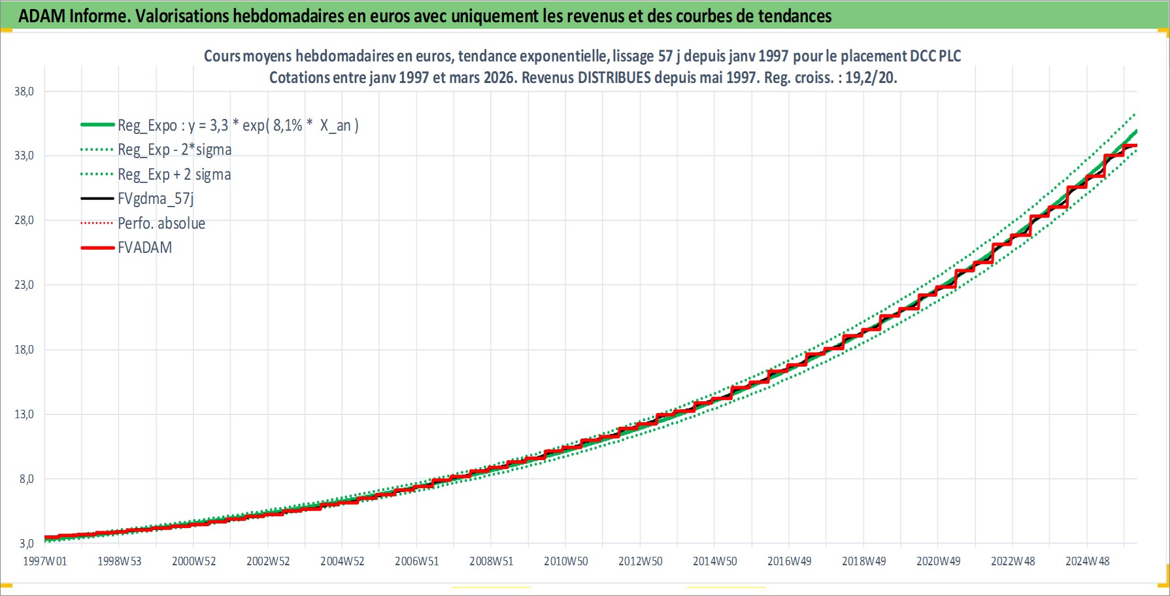Select the "2022W48" horizontal axis label
The height and width of the screenshot is (596, 1170).
pyautogui.click(x=1013, y=561)
